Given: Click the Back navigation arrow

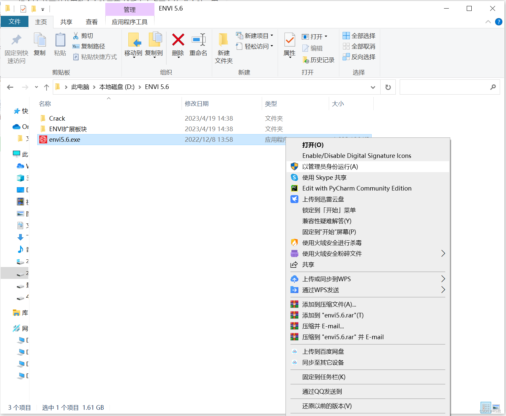Looking at the screenshot, I should 10,87.
